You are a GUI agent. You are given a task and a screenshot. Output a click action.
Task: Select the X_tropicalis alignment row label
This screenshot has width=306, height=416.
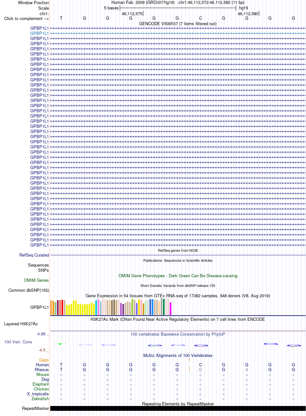pos(38,394)
